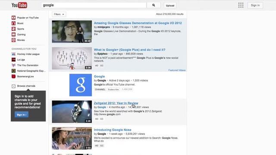Subscribe to the Google channel
The width and height of the screenshot is (276, 155).
tap(113, 90)
